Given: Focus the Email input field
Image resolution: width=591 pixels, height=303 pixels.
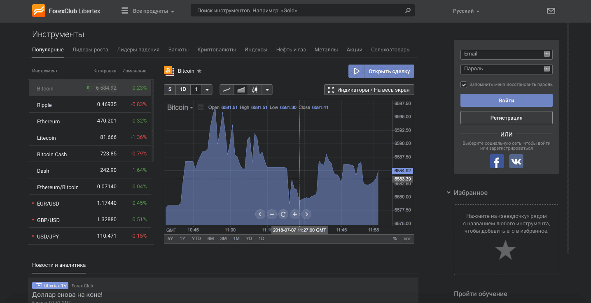Looking at the screenshot, I should coord(506,54).
